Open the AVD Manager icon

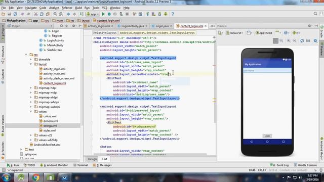click(154, 14)
